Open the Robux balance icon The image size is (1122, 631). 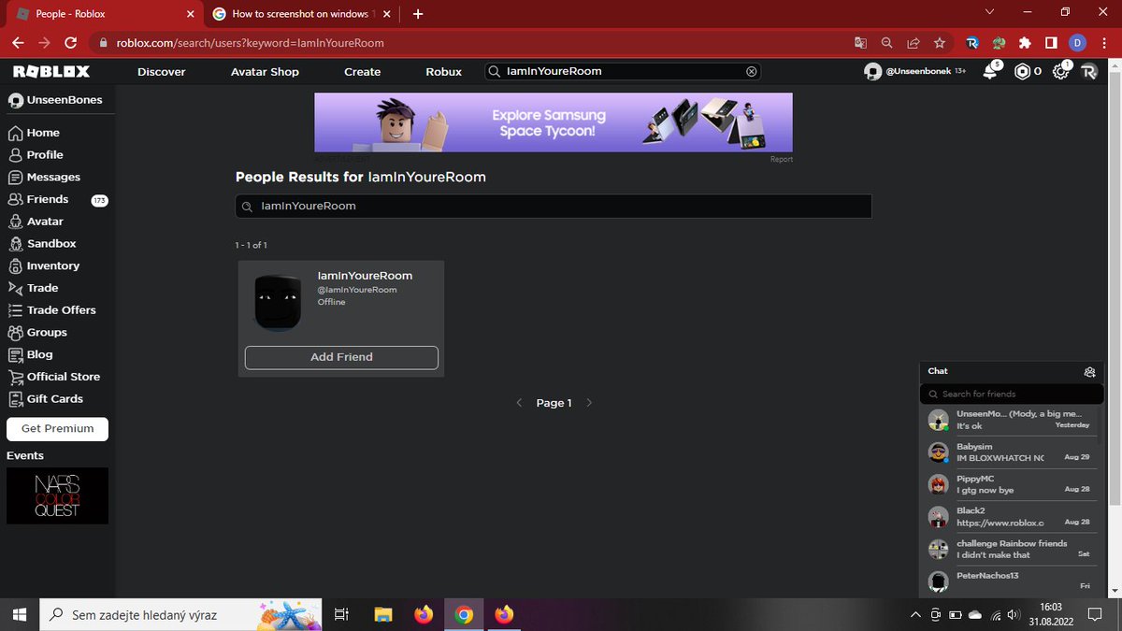[1023, 72]
